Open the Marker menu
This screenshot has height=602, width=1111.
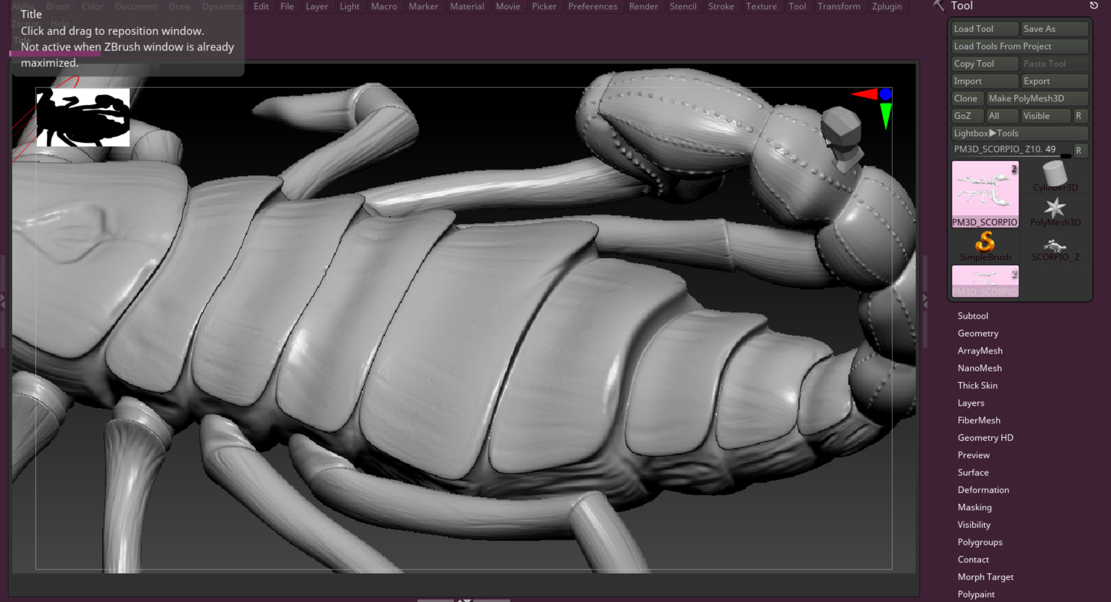tap(424, 6)
